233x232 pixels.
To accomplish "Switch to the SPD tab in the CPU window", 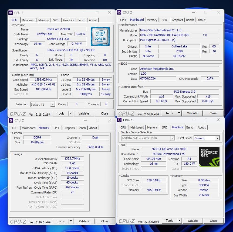I will point(56,20).
